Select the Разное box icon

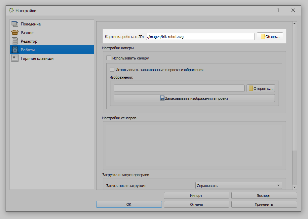tap(15, 32)
